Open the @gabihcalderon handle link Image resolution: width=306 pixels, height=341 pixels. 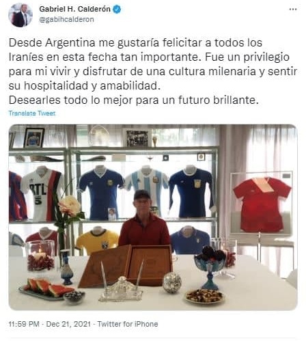(x=66, y=20)
